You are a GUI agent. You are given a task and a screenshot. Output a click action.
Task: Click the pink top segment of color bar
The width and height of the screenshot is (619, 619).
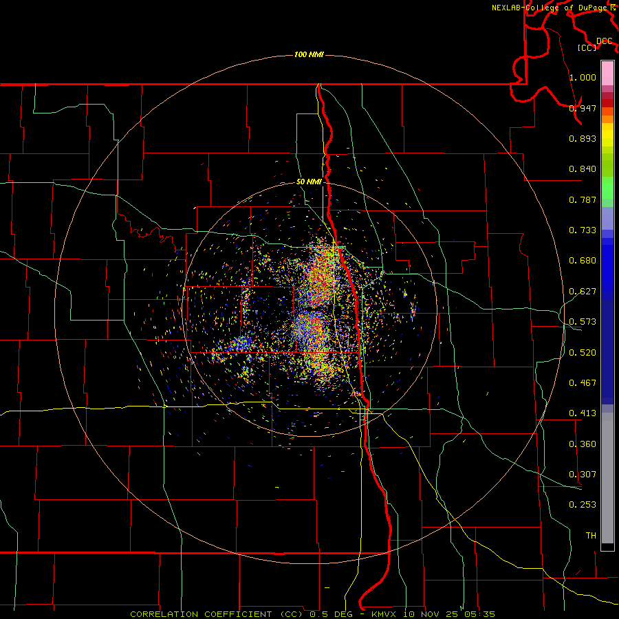[607, 73]
